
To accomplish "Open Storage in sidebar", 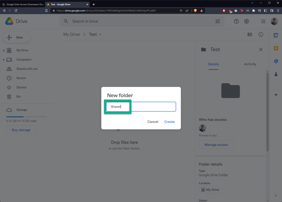I will [21, 110].
